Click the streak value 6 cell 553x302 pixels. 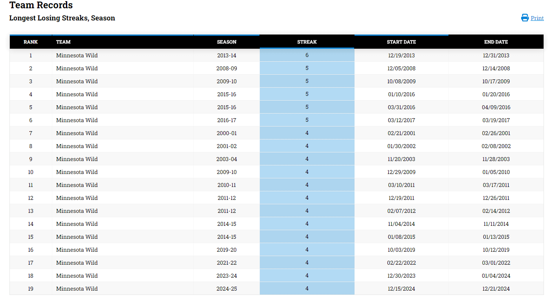[307, 55]
